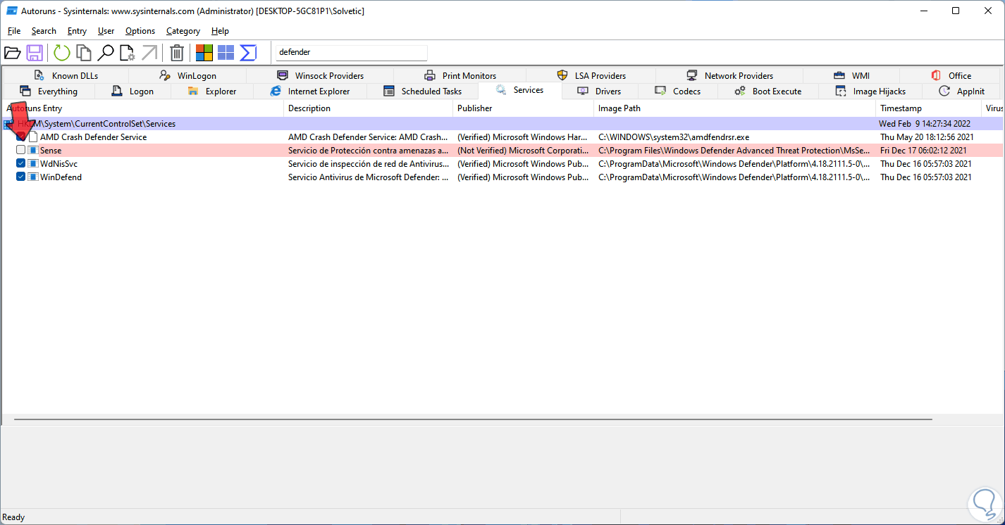Sort by the Image Path column header
Image resolution: width=1005 pixels, height=525 pixels.
click(x=734, y=108)
